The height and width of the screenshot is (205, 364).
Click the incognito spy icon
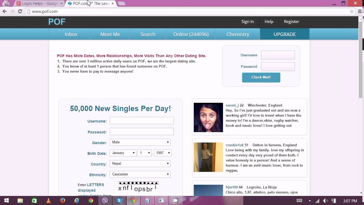6,3
